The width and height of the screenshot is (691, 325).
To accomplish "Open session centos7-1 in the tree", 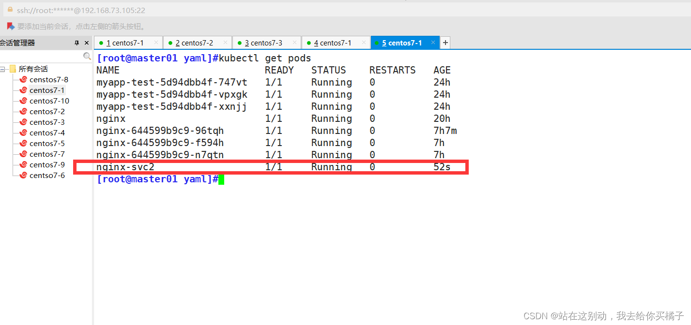I will point(47,90).
